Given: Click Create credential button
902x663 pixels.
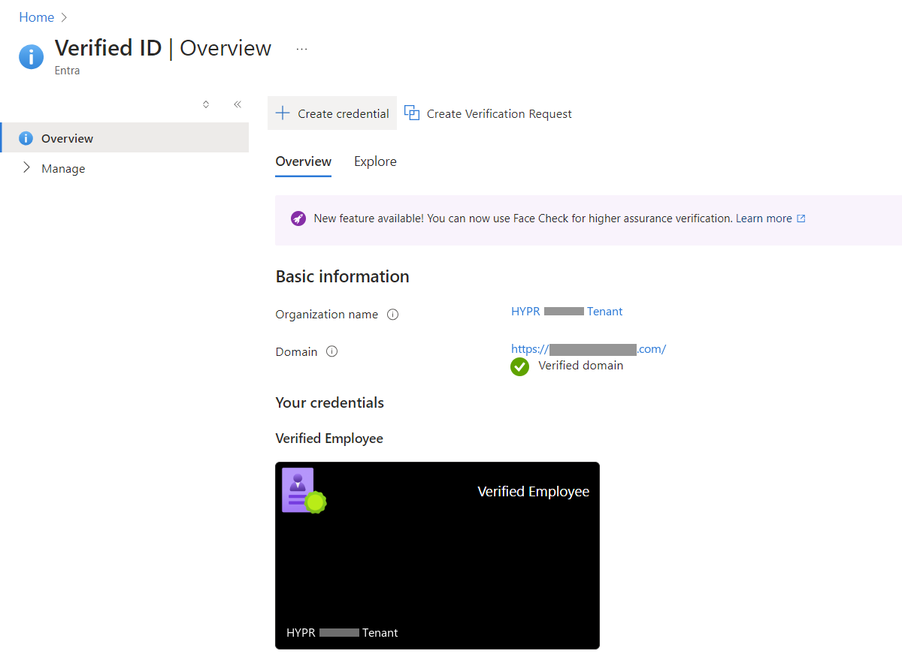Looking at the screenshot, I should pyautogui.click(x=332, y=113).
